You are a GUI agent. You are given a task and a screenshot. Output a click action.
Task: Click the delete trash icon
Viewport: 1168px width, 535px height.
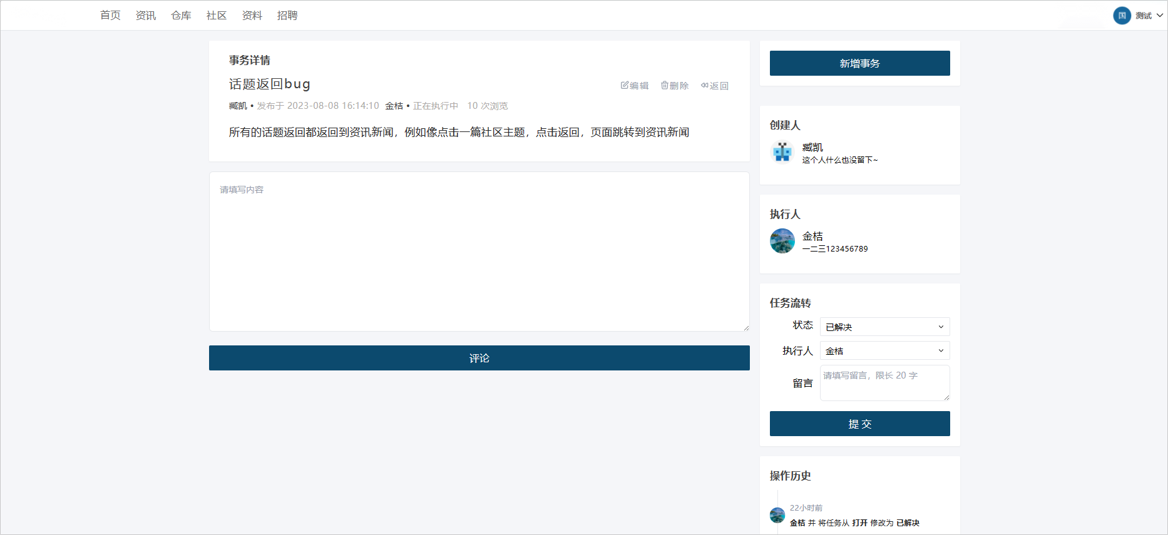(665, 85)
